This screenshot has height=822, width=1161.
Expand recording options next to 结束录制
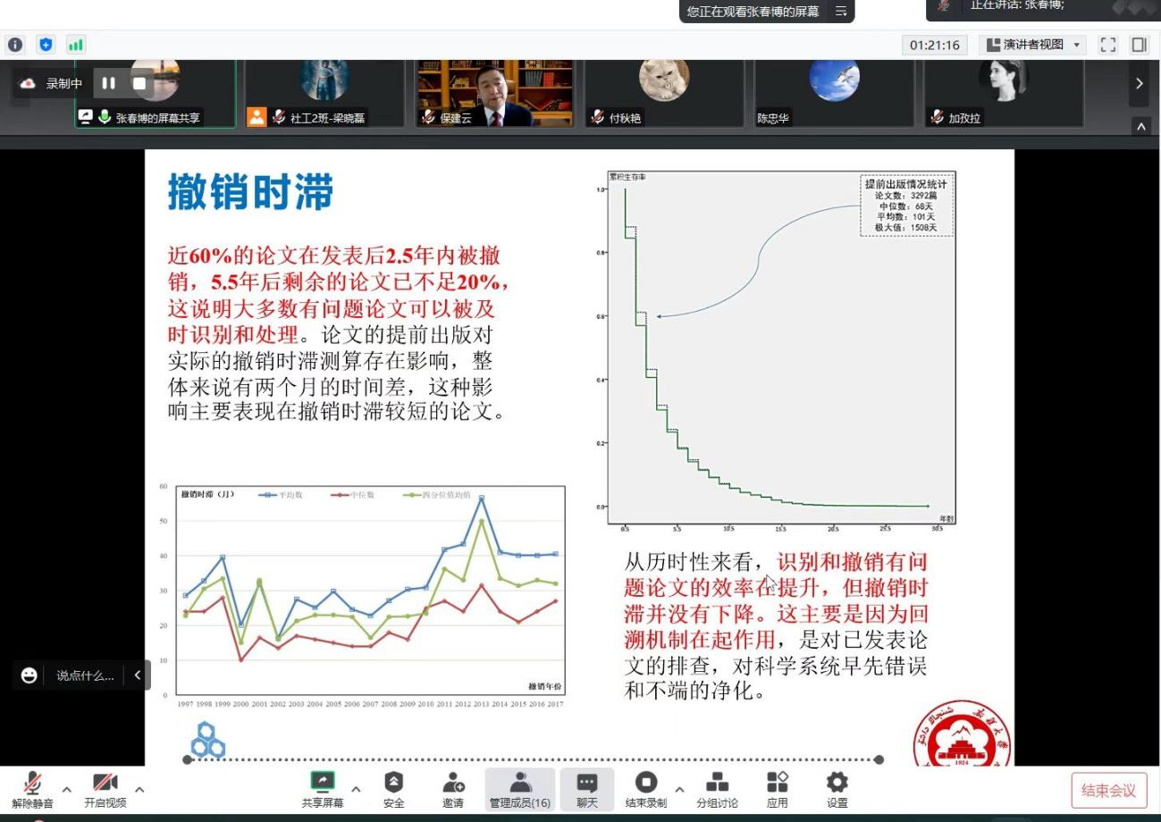coord(679,790)
